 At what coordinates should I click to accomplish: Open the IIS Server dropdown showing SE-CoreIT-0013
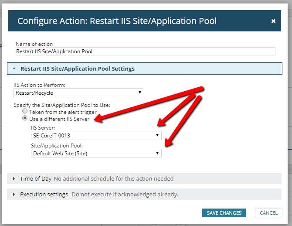point(96,136)
